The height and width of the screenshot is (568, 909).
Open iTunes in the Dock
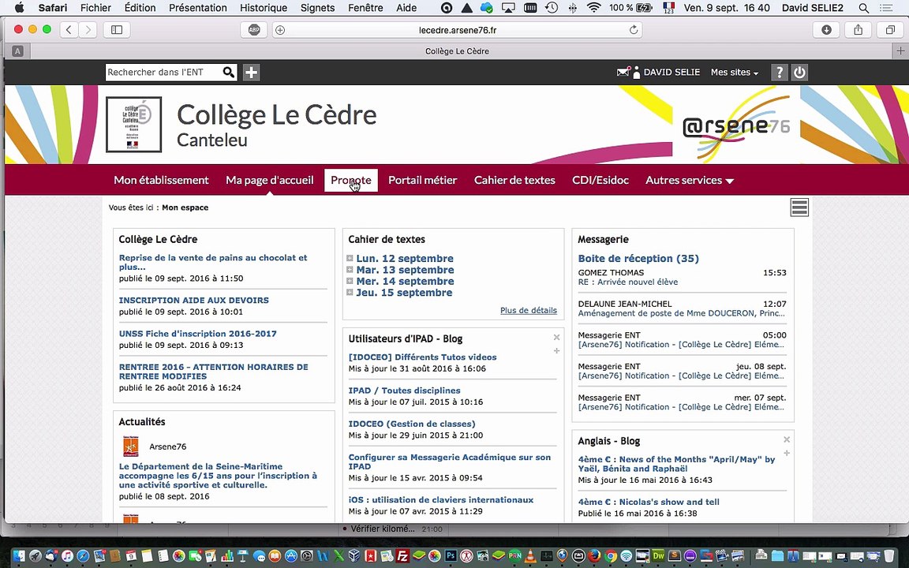pos(67,556)
